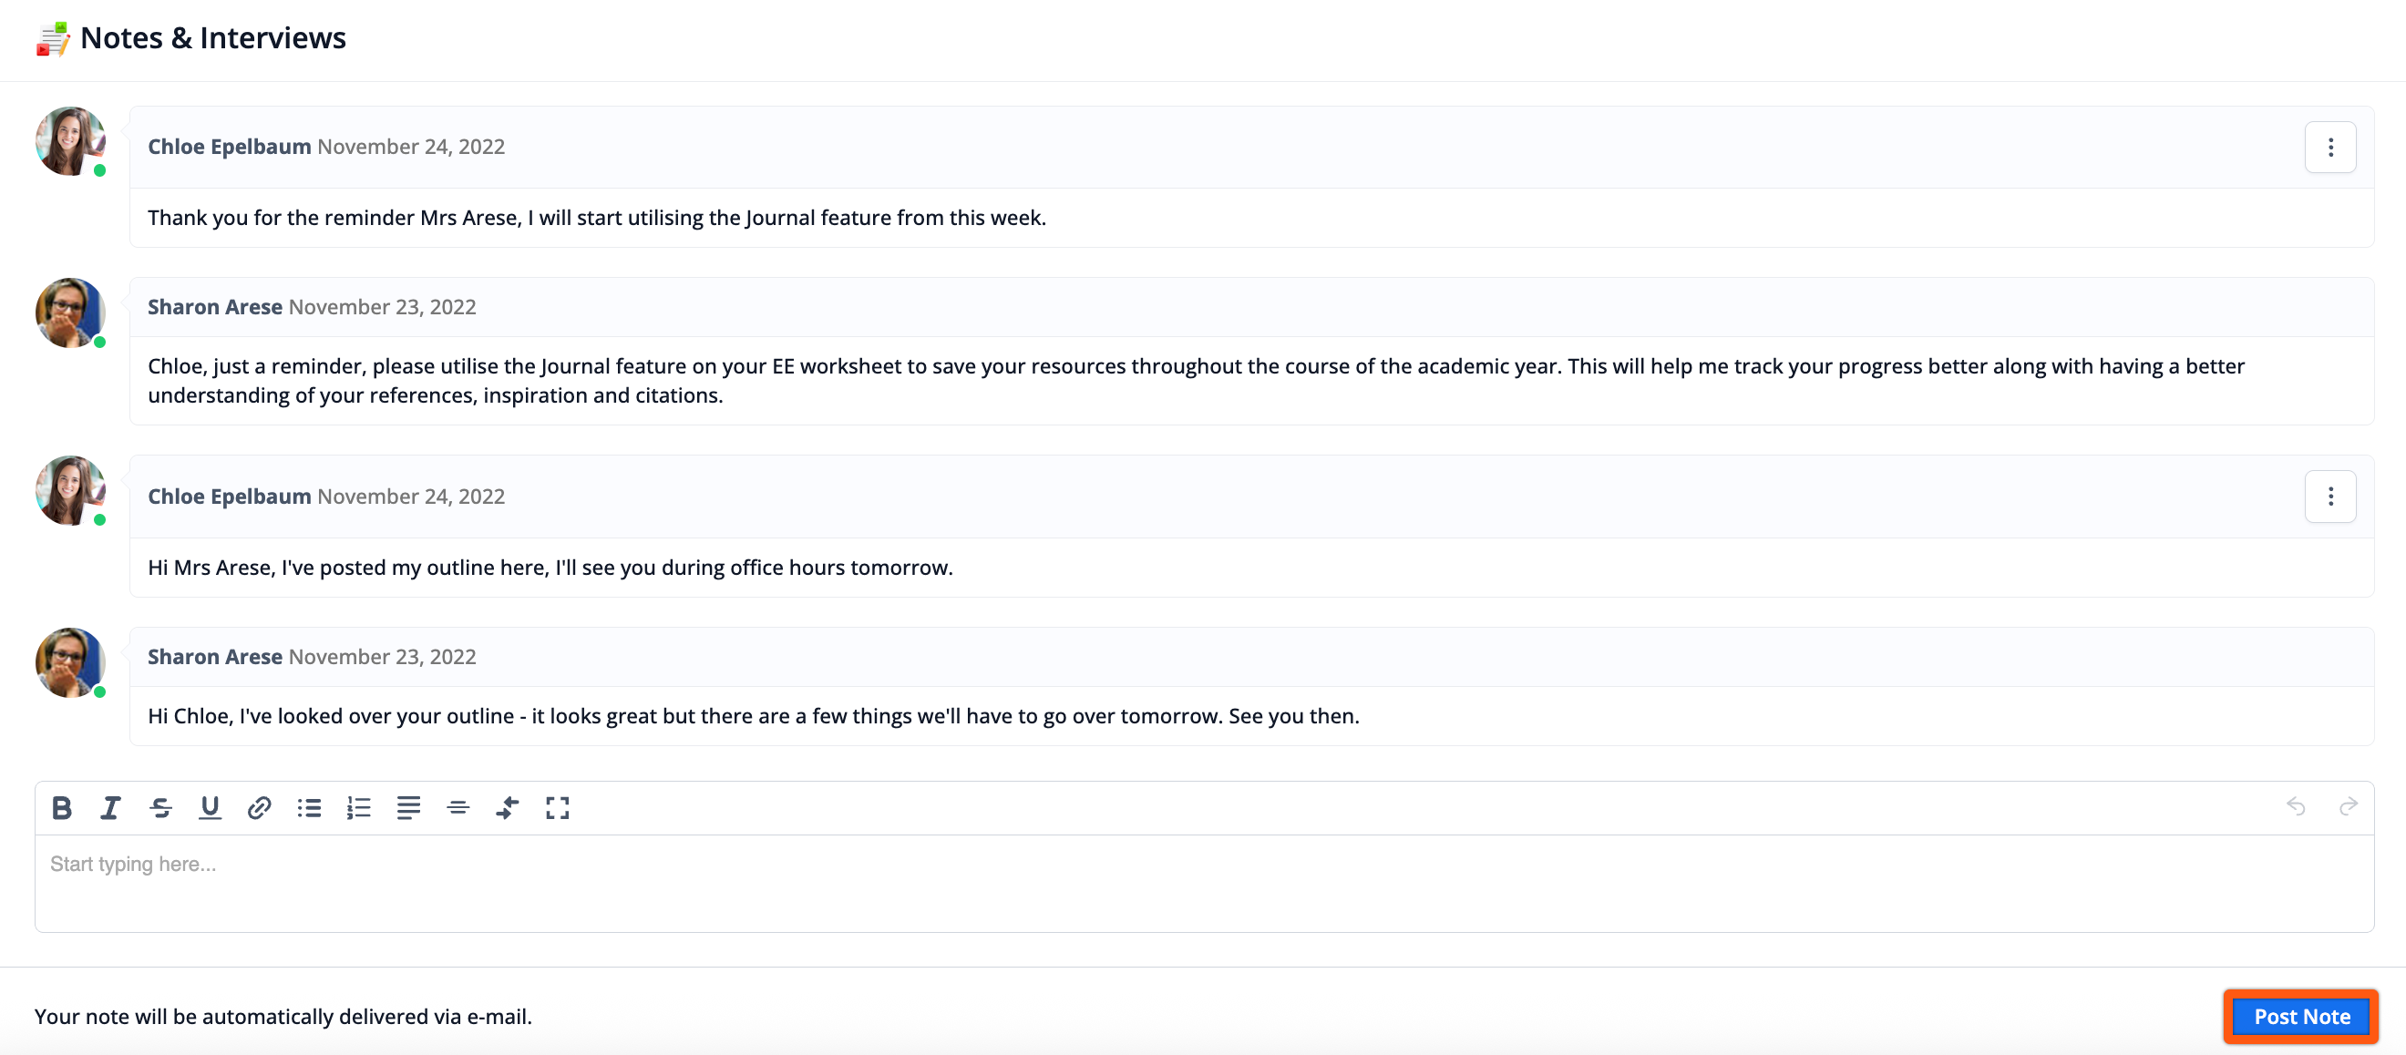Open the text alignment options
Image resolution: width=2406 pixels, height=1055 pixels.
[408, 807]
